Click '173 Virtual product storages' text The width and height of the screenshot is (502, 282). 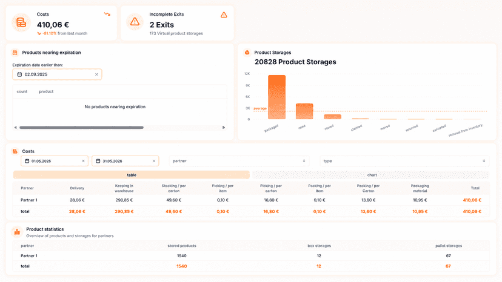point(176,33)
